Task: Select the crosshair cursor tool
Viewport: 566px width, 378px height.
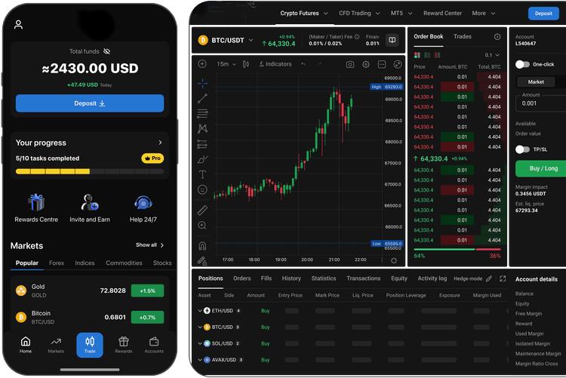Action: pos(202,83)
